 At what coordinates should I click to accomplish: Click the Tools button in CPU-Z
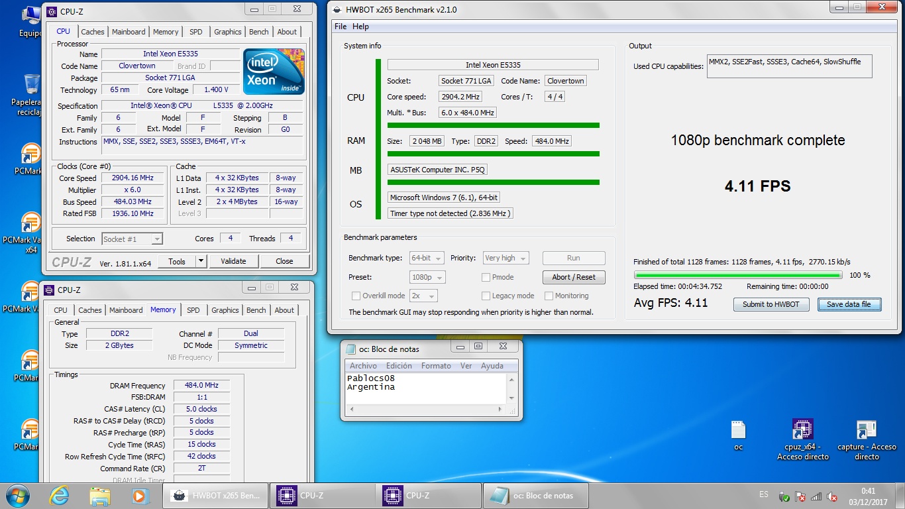[177, 261]
